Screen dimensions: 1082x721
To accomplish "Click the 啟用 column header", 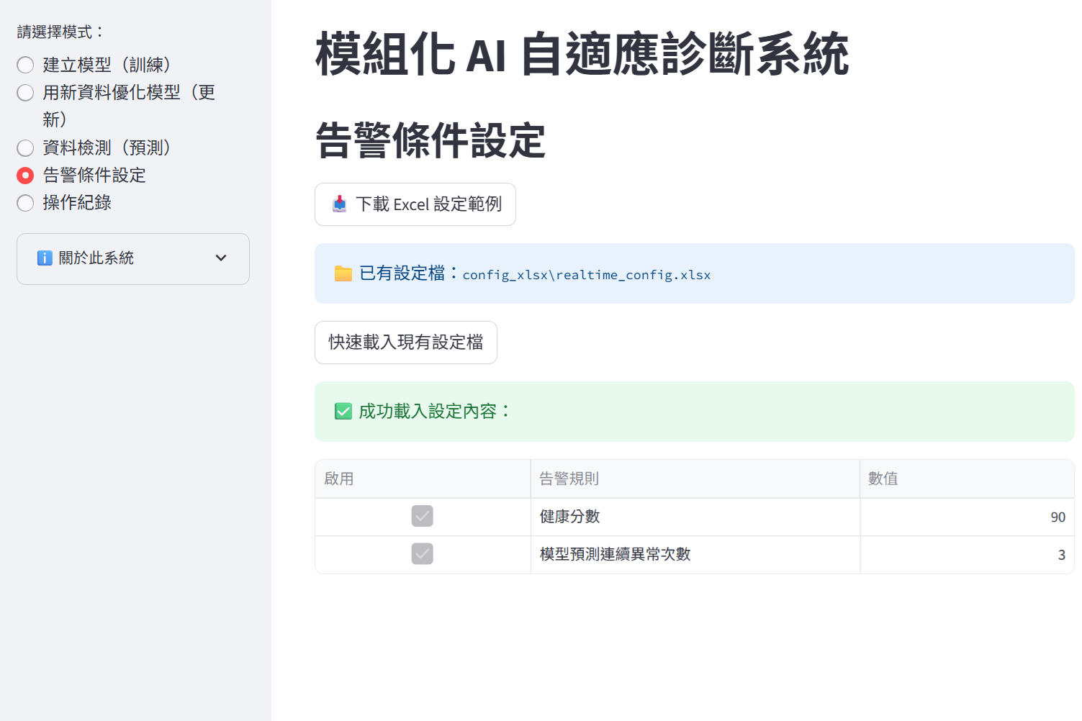I will [x=422, y=479].
